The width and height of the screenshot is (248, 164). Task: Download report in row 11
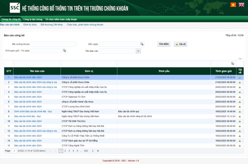pyautogui.click(x=240, y=126)
